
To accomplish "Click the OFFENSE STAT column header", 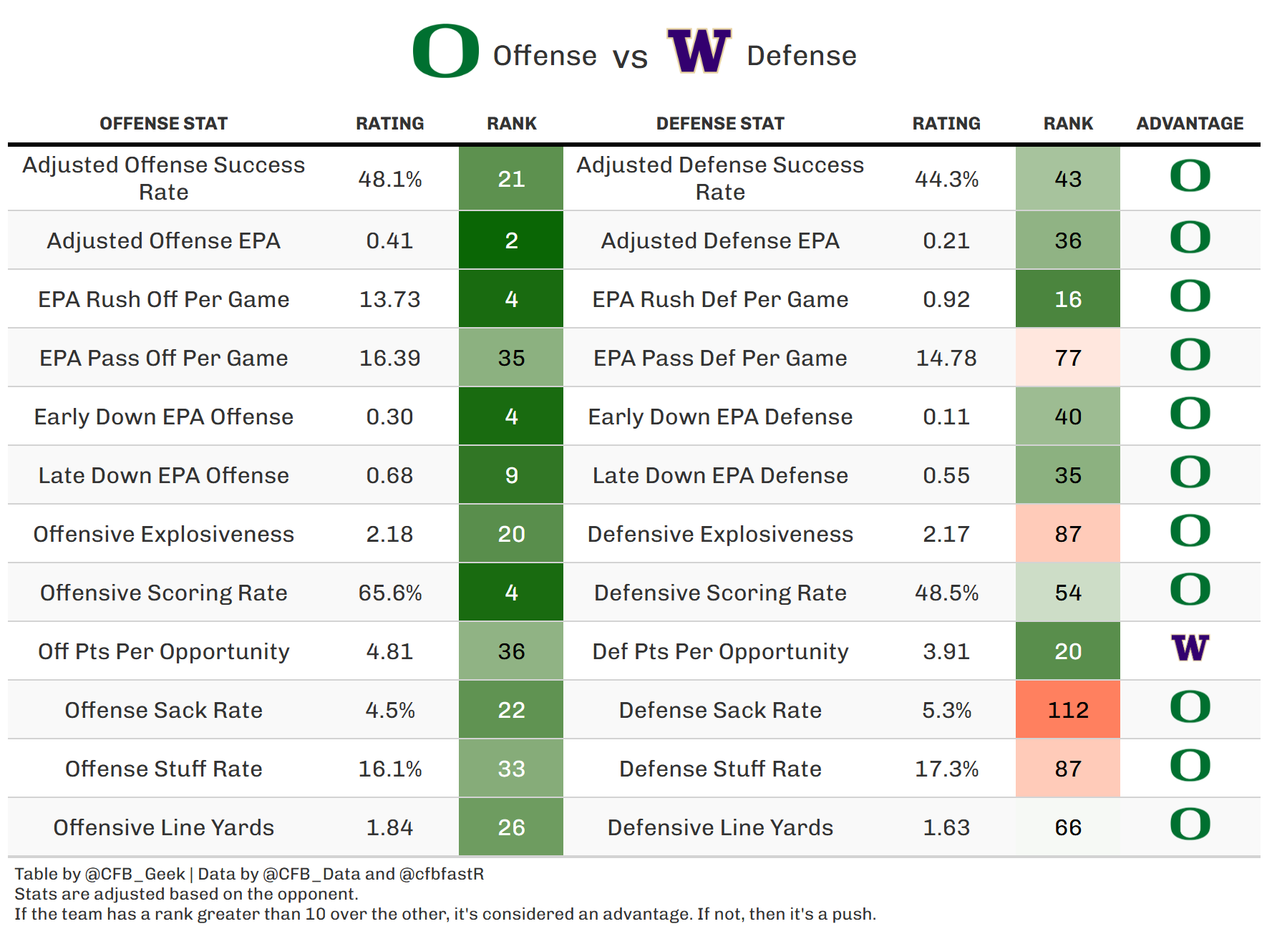I will point(163,124).
